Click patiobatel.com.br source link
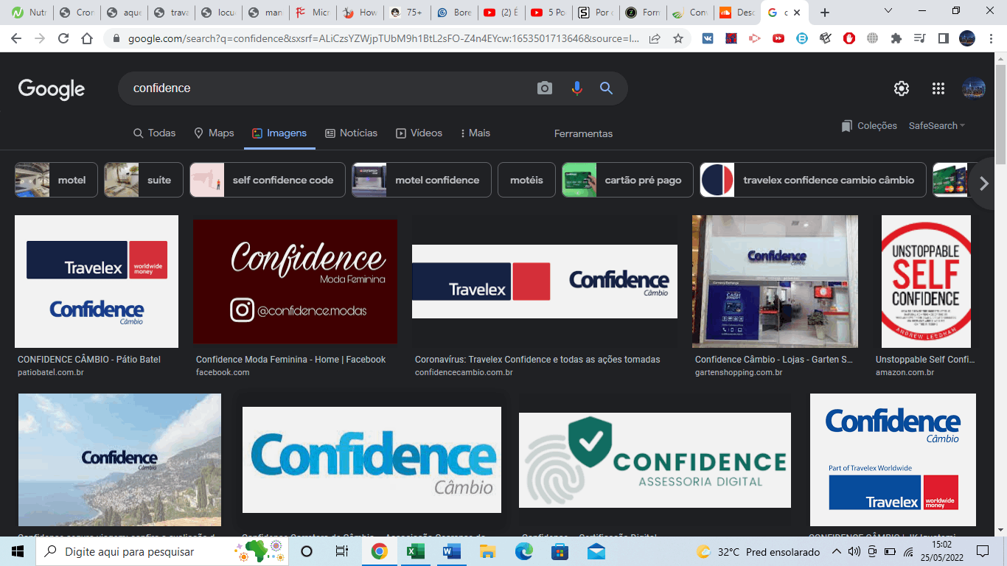Screen dimensions: 1007x566 [51, 373]
